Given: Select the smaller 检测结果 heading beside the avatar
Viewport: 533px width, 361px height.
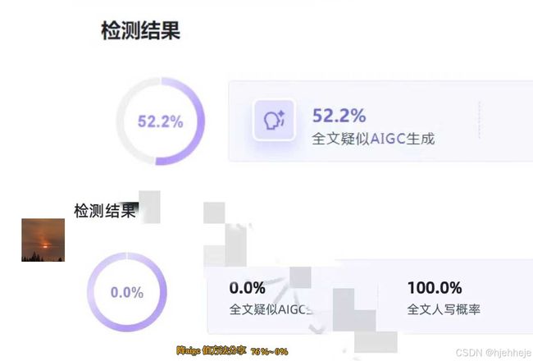Looking at the screenshot, I should [105, 211].
